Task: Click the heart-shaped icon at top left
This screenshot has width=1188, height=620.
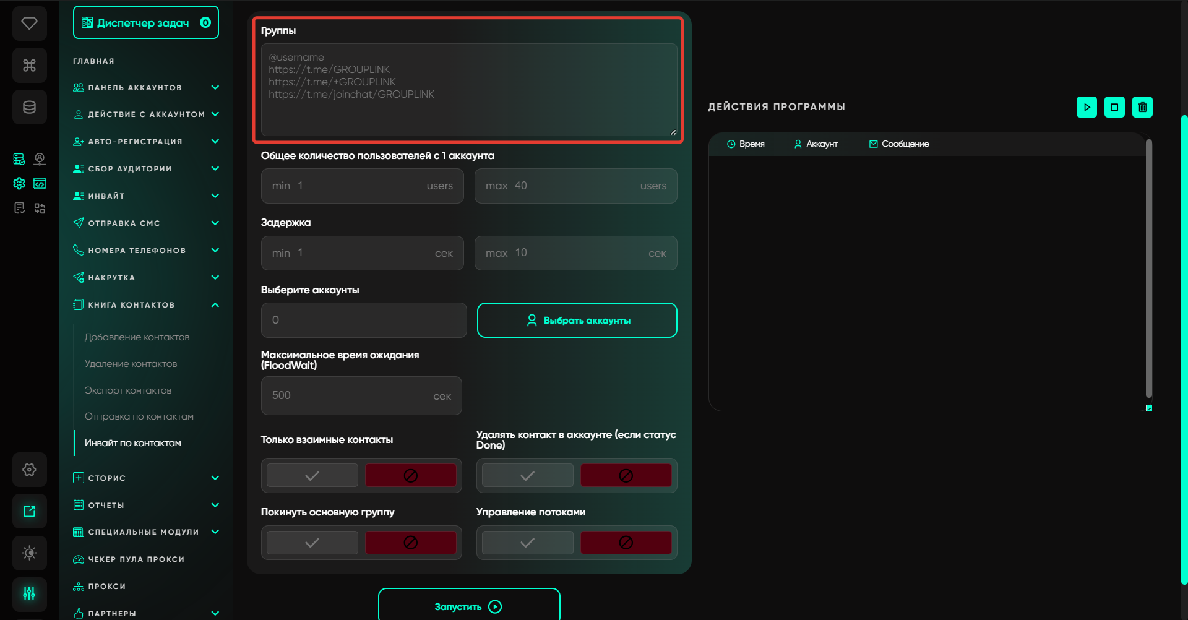Action: tap(29, 24)
